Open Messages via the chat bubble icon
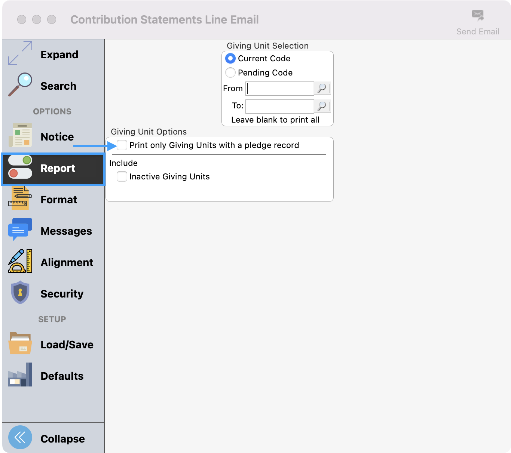The height and width of the screenshot is (453, 511). [20, 229]
